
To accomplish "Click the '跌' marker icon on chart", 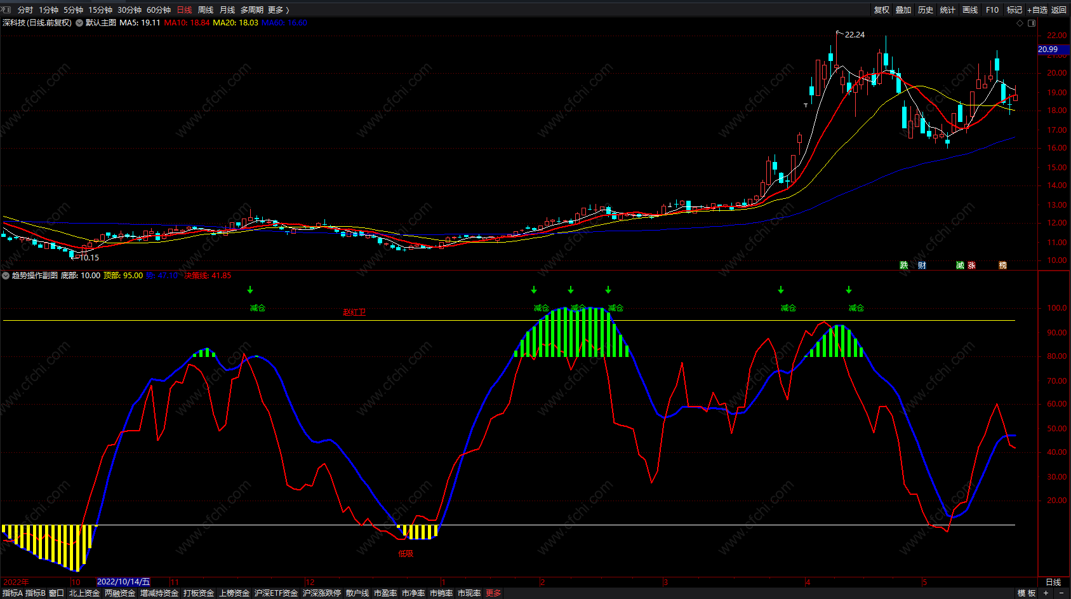I will pos(904,266).
